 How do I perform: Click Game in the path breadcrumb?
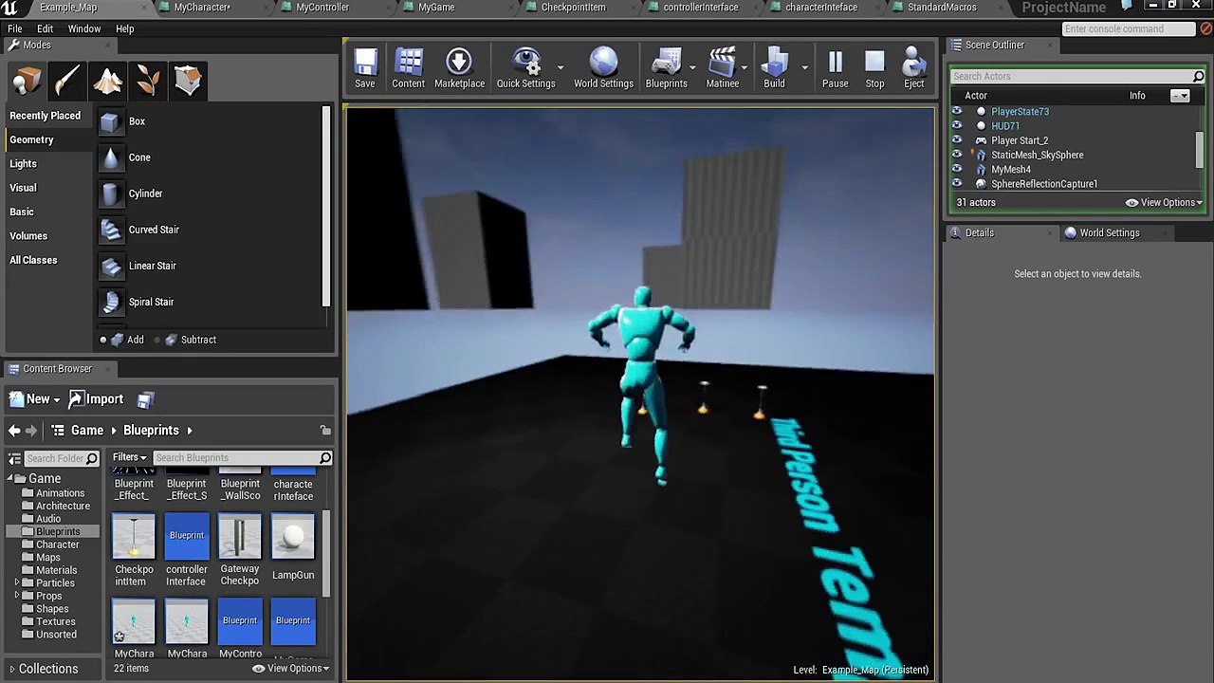(87, 431)
